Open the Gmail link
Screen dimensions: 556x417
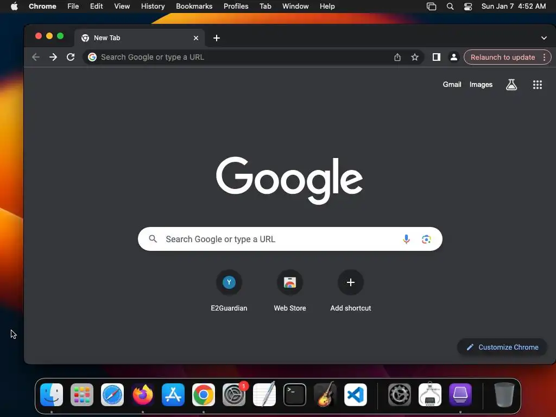coord(452,84)
